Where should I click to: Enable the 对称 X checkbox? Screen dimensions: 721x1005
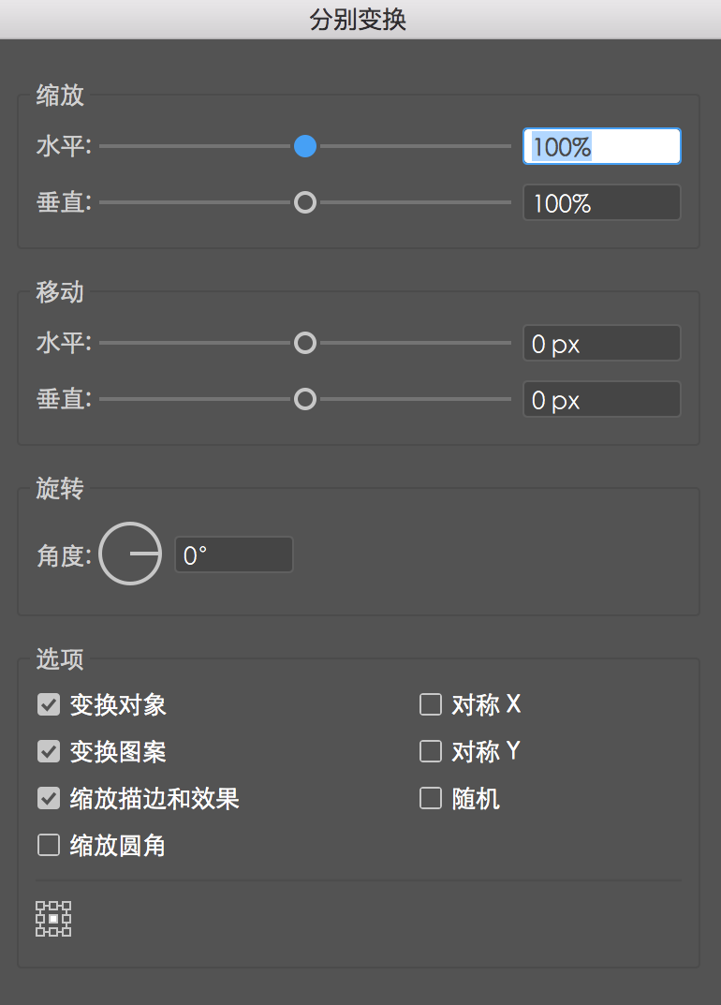(x=431, y=704)
